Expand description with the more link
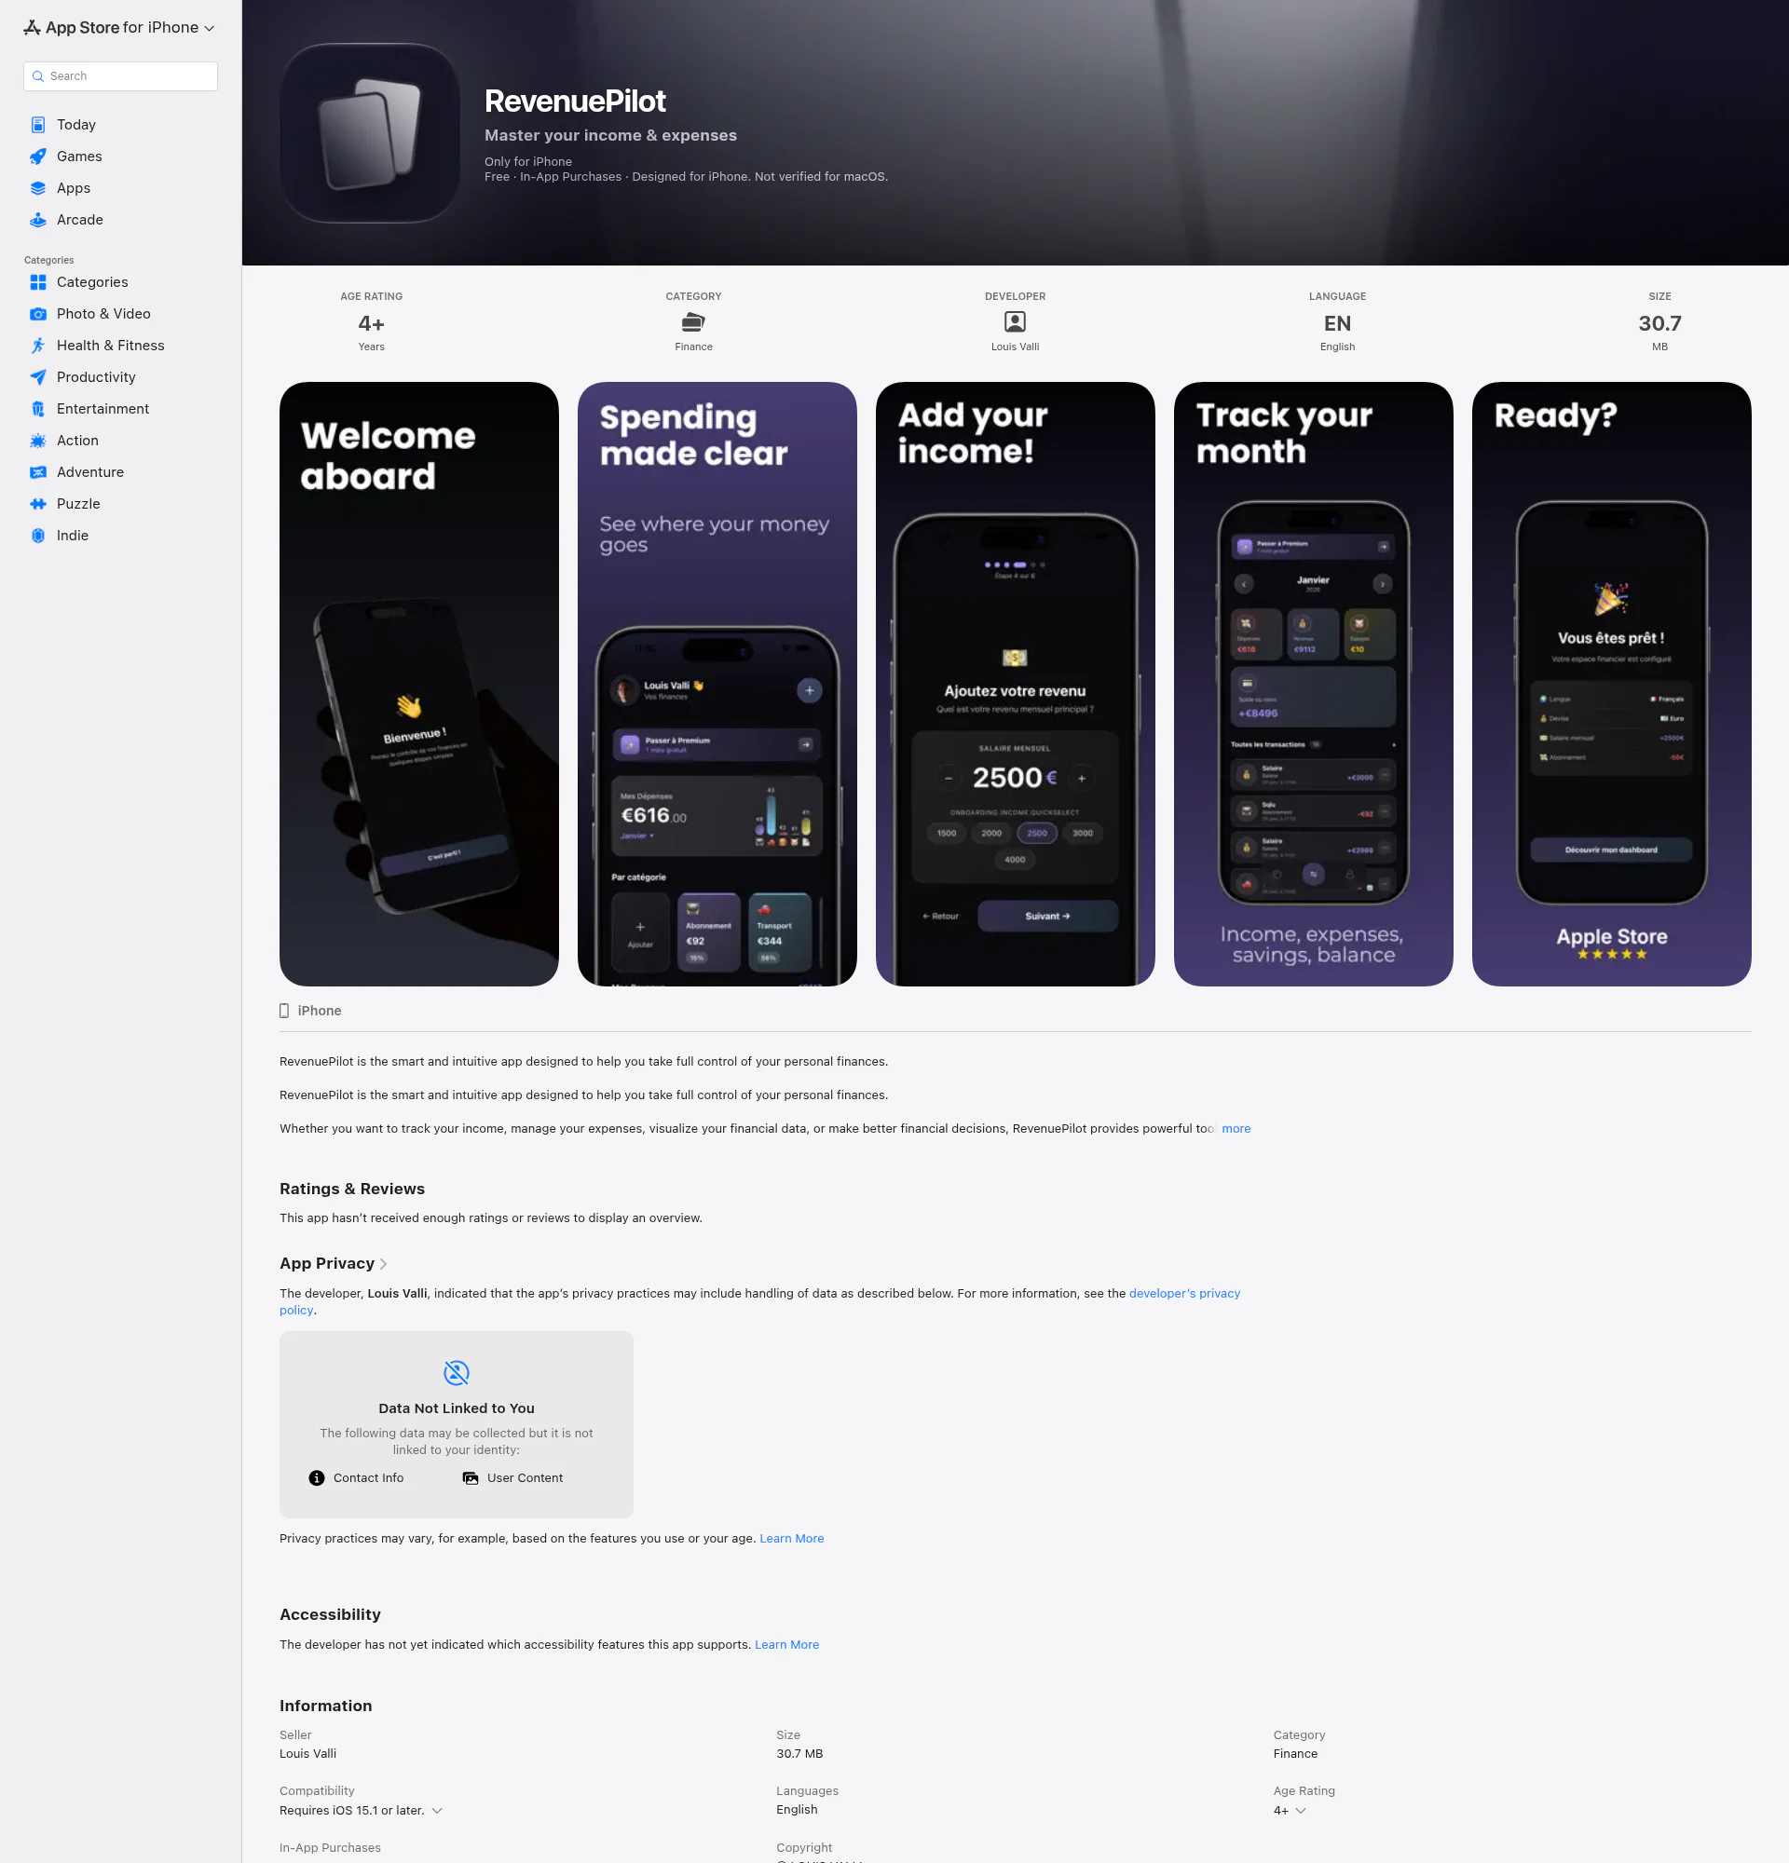 pos(1236,1129)
